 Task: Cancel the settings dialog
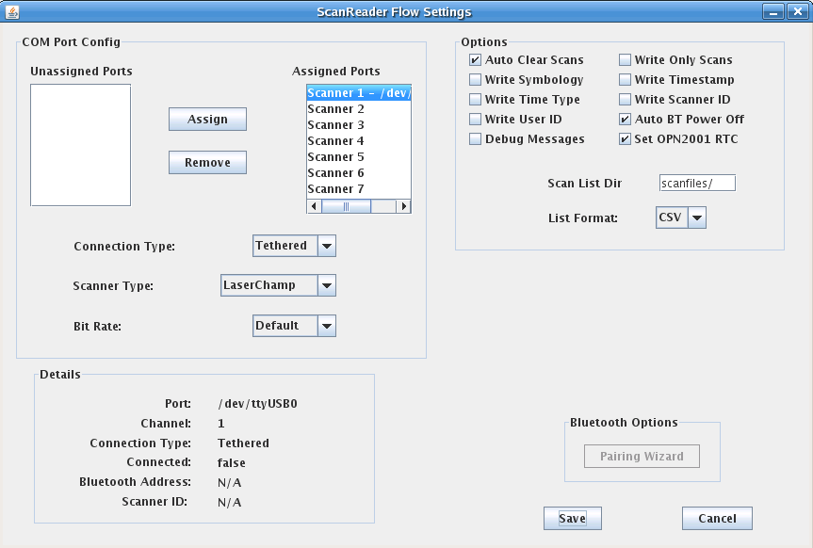(717, 517)
